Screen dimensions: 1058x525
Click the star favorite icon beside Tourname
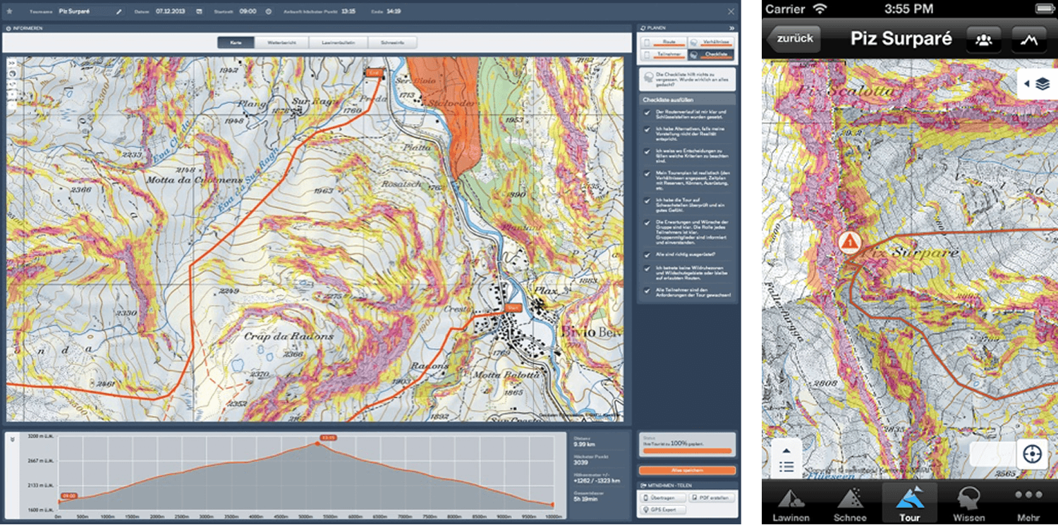coord(10,12)
